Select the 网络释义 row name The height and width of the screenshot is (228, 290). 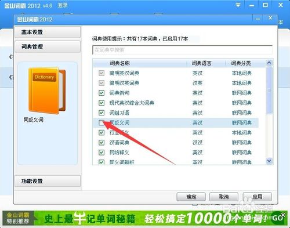tap(119, 153)
